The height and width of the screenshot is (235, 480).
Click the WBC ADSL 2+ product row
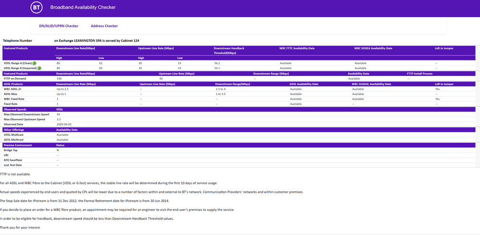(13, 89)
